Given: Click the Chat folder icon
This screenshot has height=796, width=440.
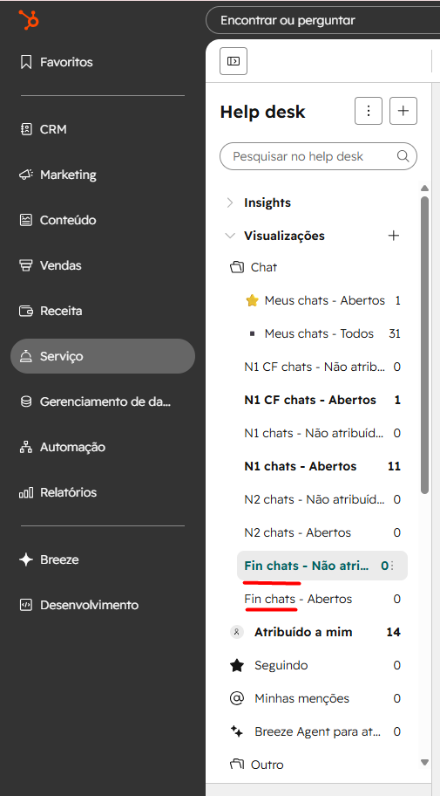Looking at the screenshot, I should tap(237, 267).
